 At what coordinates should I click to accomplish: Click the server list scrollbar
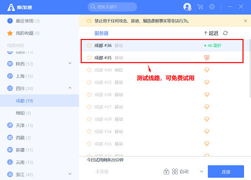250,68
